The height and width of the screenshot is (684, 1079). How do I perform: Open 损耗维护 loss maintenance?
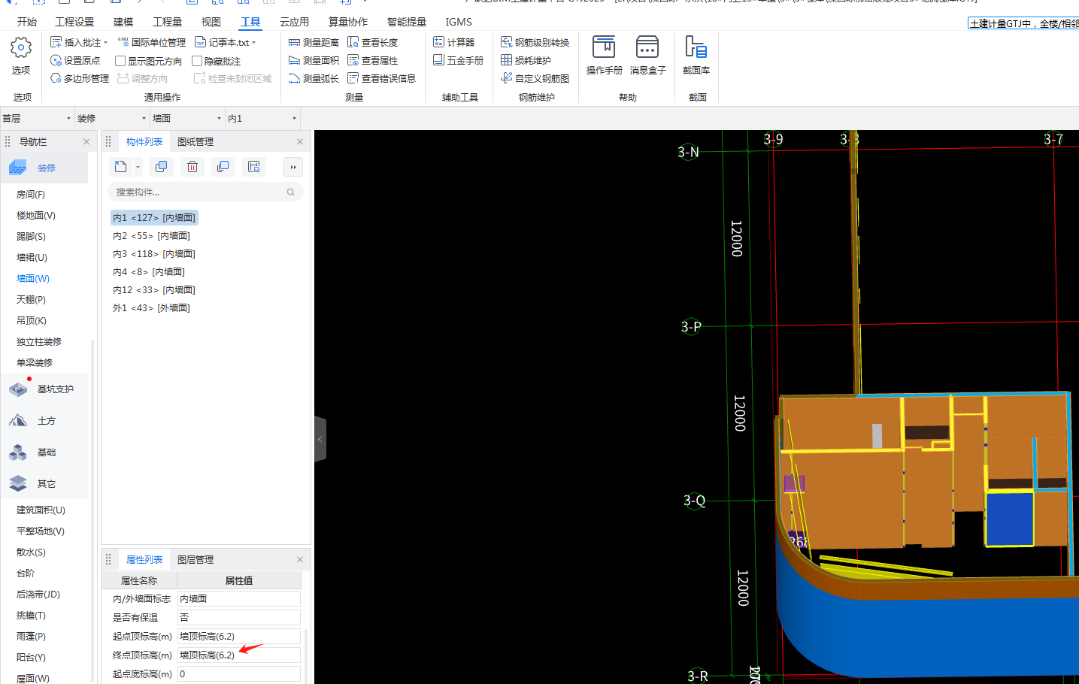tap(526, 60)
